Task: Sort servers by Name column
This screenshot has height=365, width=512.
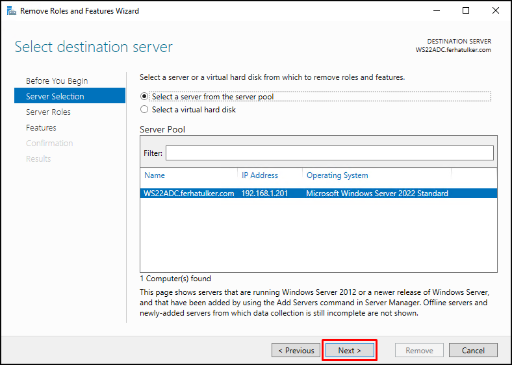Action: (155, 175)
